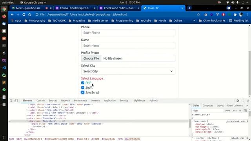Click the address bar URL
Viewport: 251px width, 141px height.
(x=87, y=14)
